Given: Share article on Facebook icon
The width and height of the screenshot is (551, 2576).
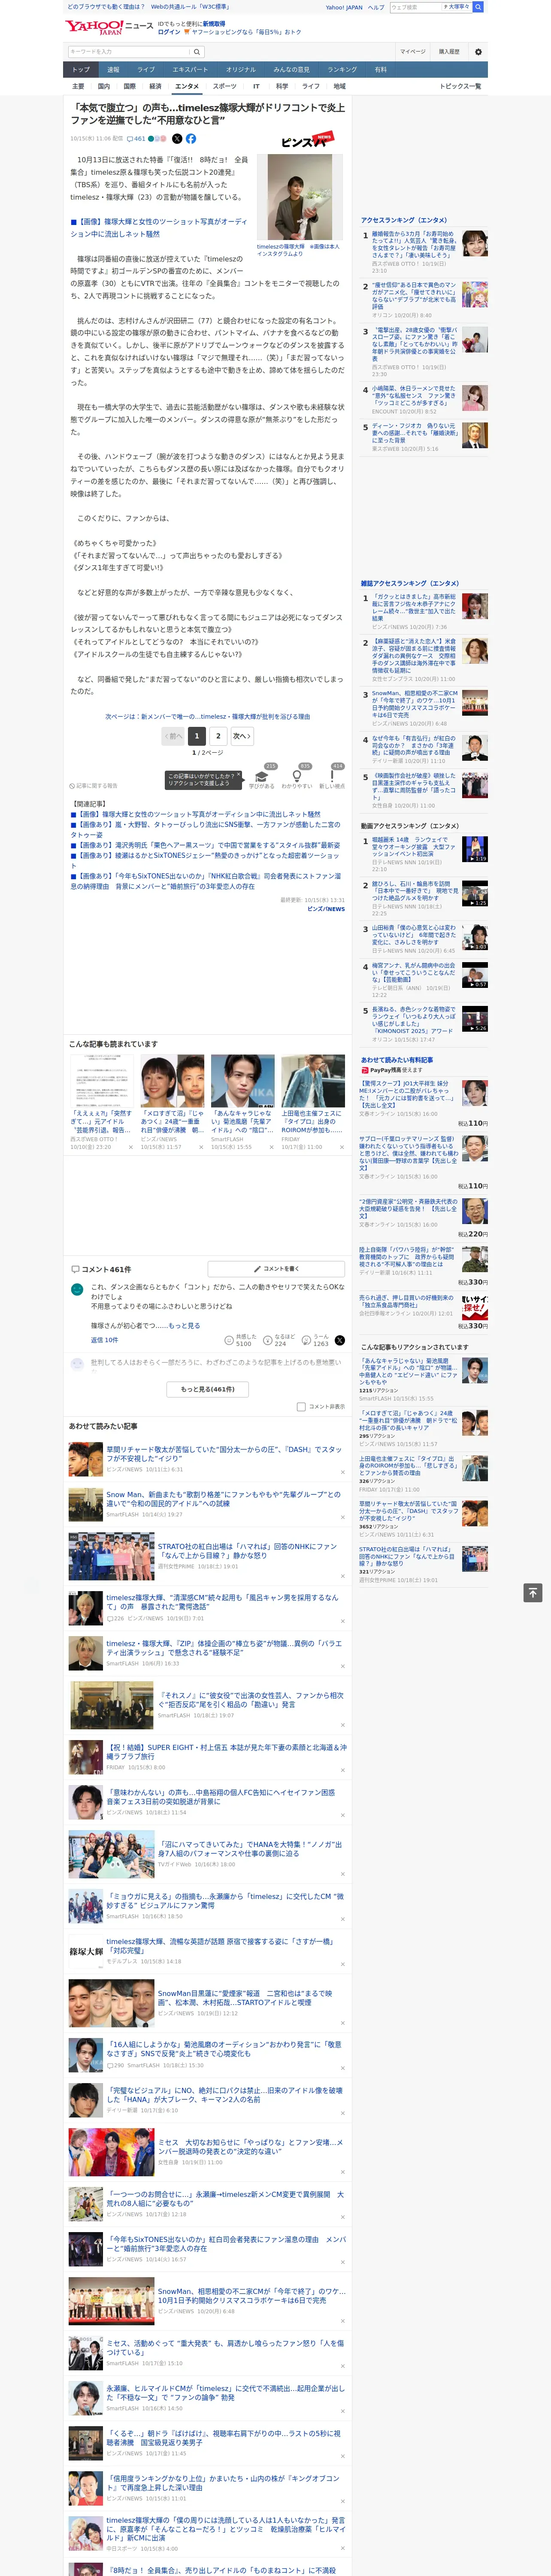Looking at the screenshot, I should tap(191, 139).
